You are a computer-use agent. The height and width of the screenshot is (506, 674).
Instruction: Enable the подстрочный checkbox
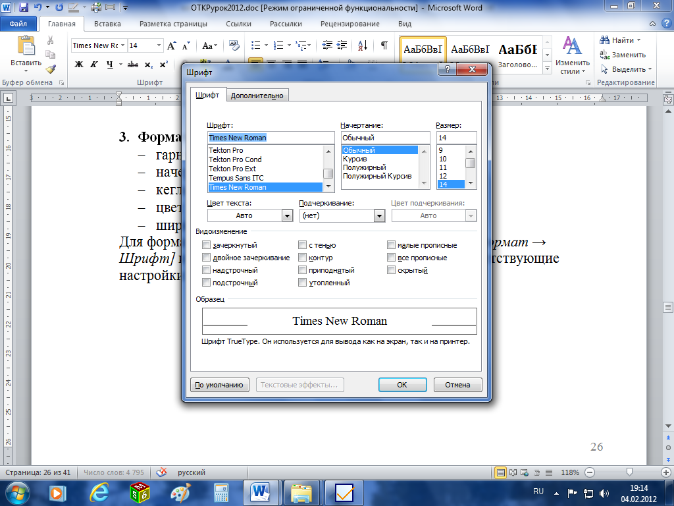pos(206,282)
